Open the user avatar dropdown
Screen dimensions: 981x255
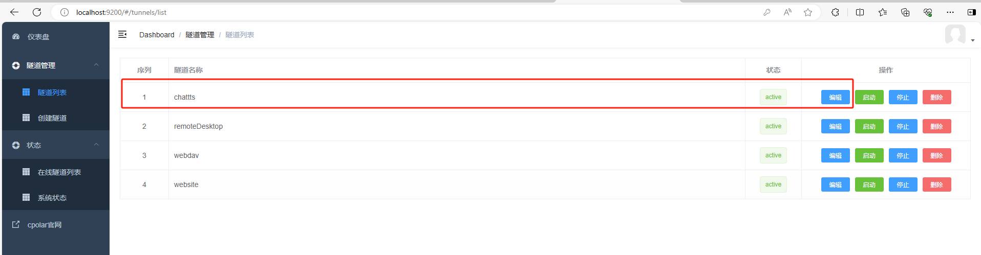click(x=959, y=35)
